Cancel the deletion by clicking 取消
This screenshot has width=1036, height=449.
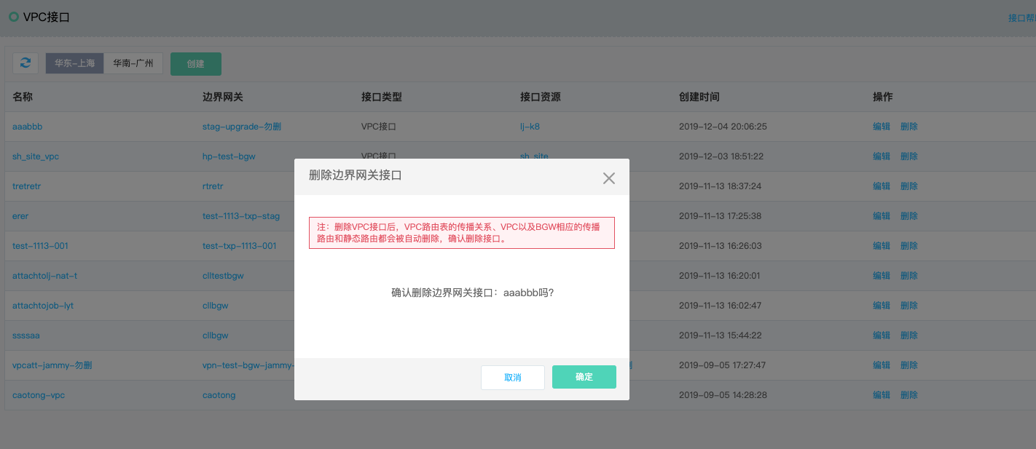[x=512, y=377]
